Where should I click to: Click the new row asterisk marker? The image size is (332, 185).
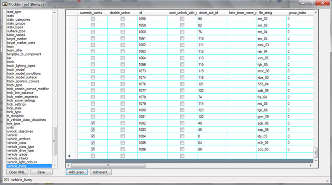pos(69,156)
